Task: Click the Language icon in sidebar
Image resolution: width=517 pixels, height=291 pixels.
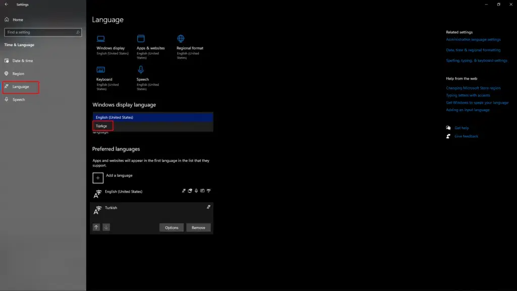Action: coord(7,86)
